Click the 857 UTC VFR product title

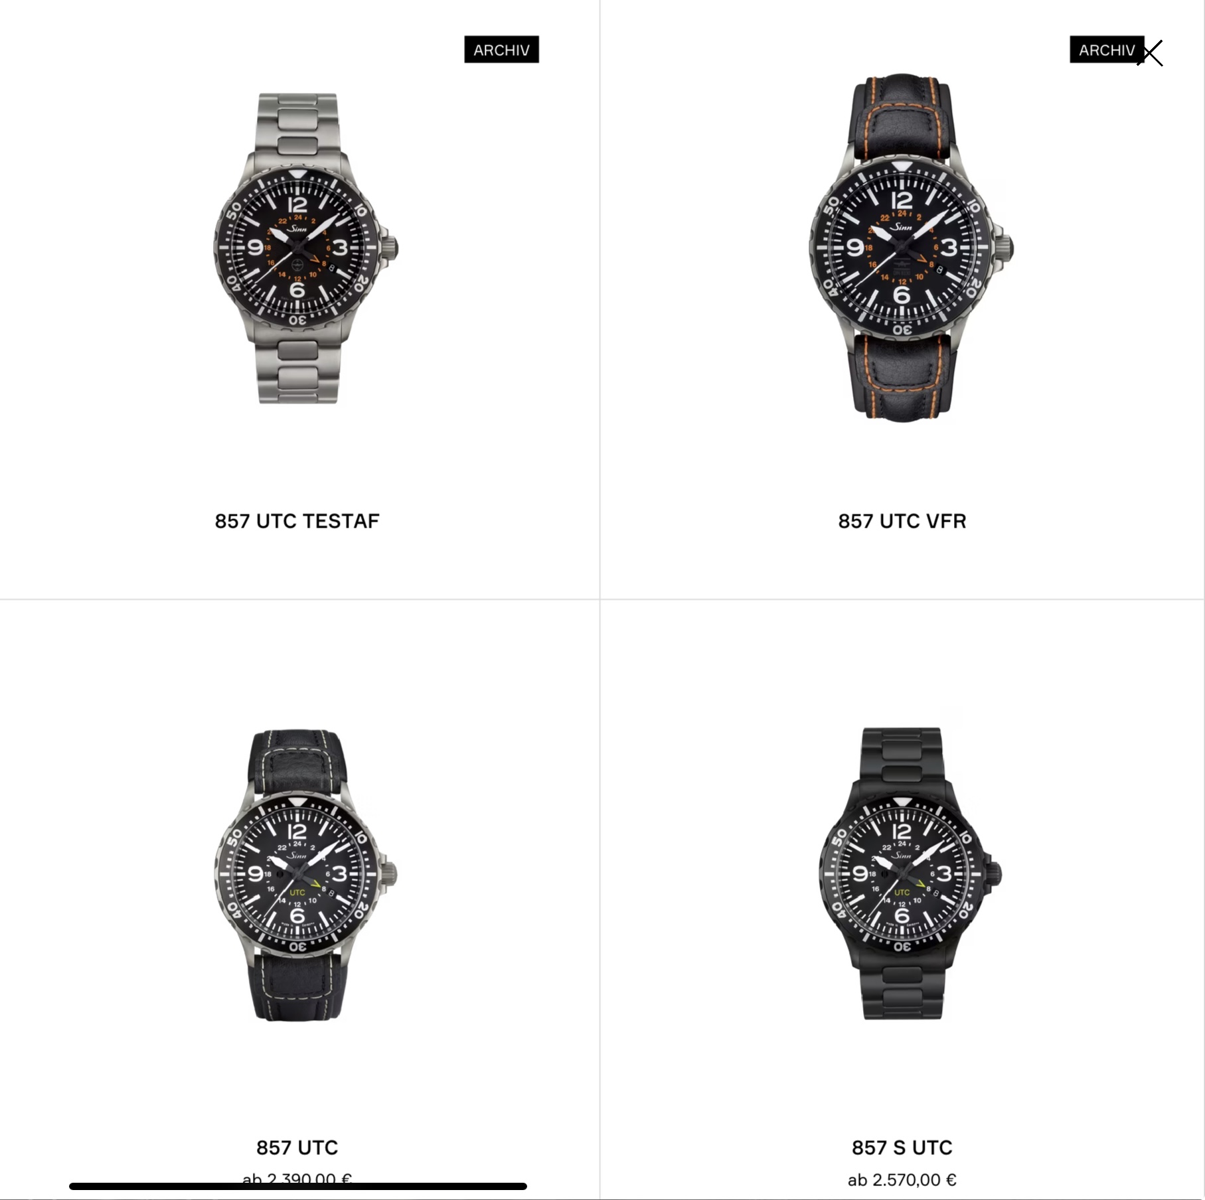click(902, 521)
